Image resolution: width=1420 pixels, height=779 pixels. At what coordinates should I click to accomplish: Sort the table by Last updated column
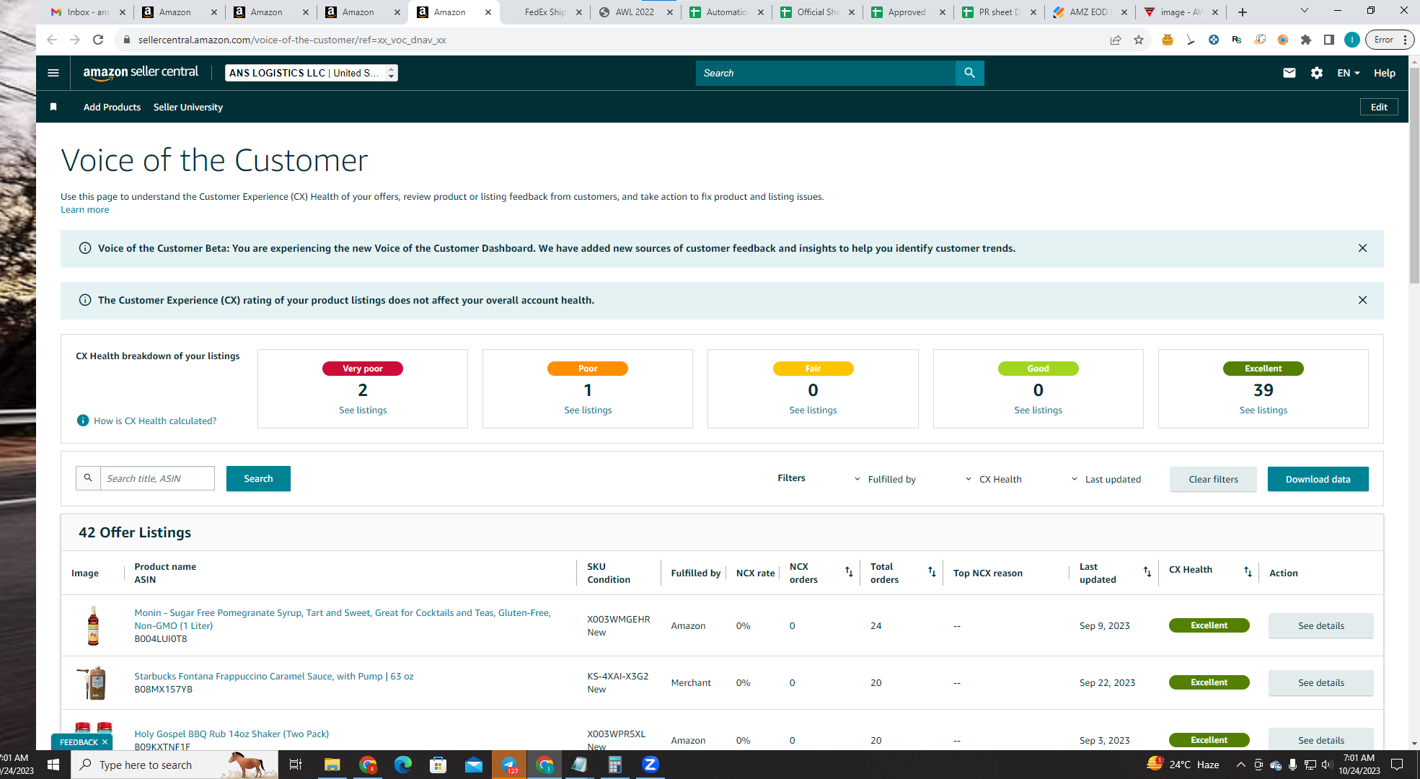pos(1147,572)
